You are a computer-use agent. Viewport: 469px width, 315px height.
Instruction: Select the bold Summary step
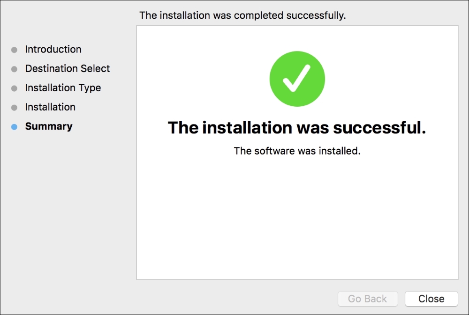pos(49,126)
